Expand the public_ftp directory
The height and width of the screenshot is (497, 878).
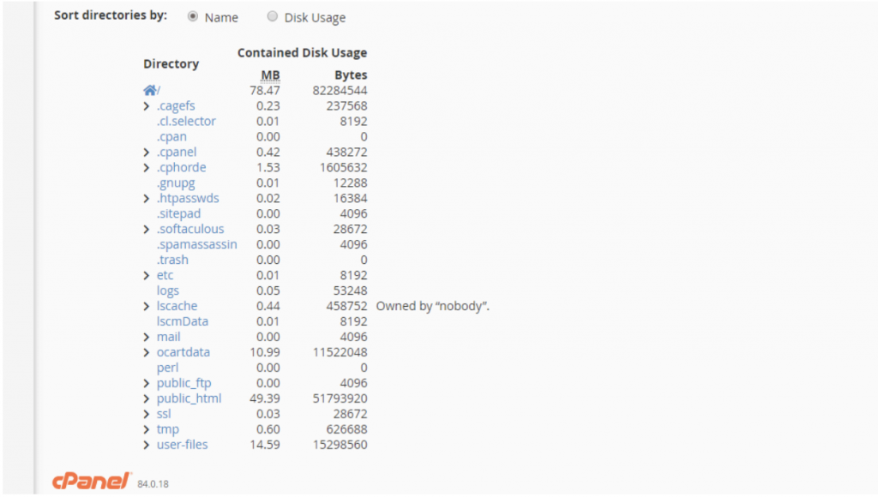point(147,383)
